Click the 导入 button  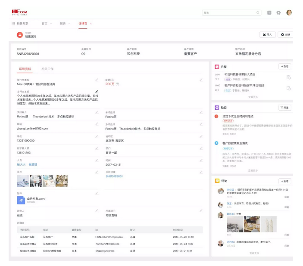[x=267, y=34]
